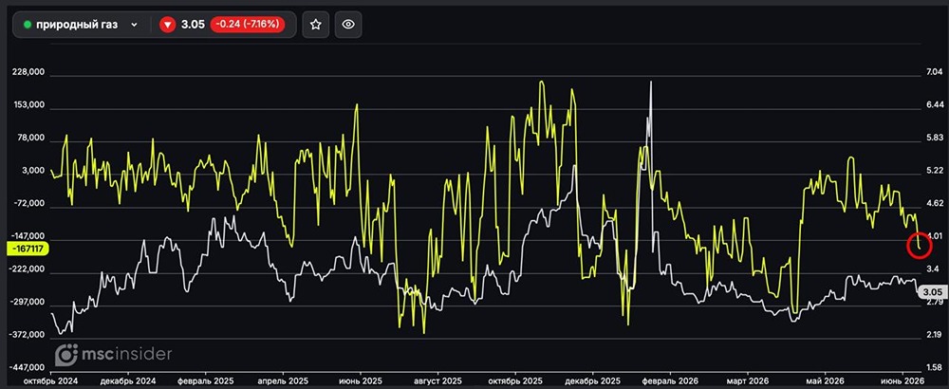Click the декабрь 2024 date label
The width and height of the screenshot is (949, 389).
coord(129,381)
